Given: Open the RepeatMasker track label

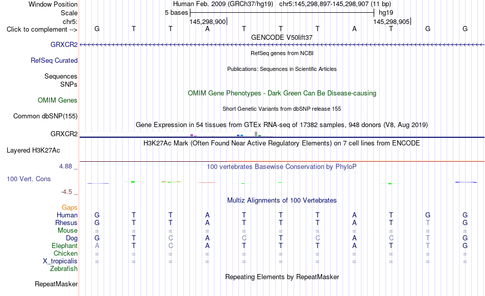Looking at the screenshot, I should pyautogui.click(x=56, y=284).
